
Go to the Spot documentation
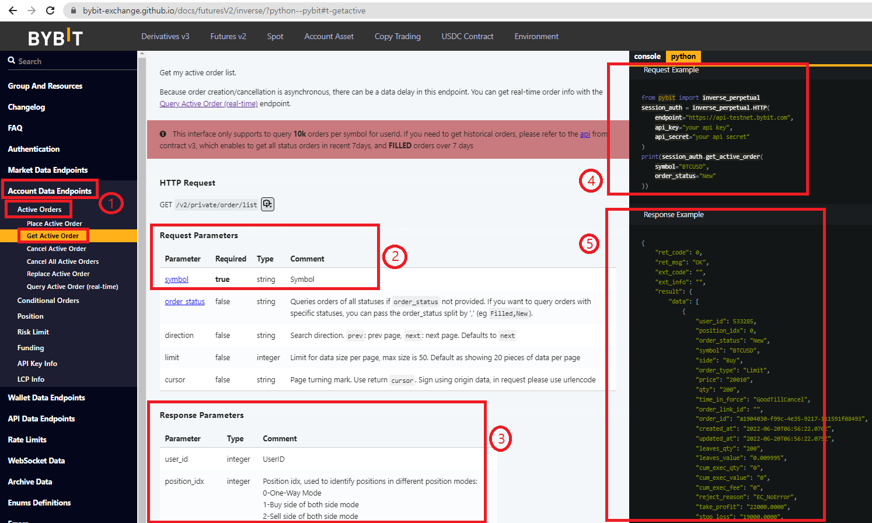click(x=275, y=36)
